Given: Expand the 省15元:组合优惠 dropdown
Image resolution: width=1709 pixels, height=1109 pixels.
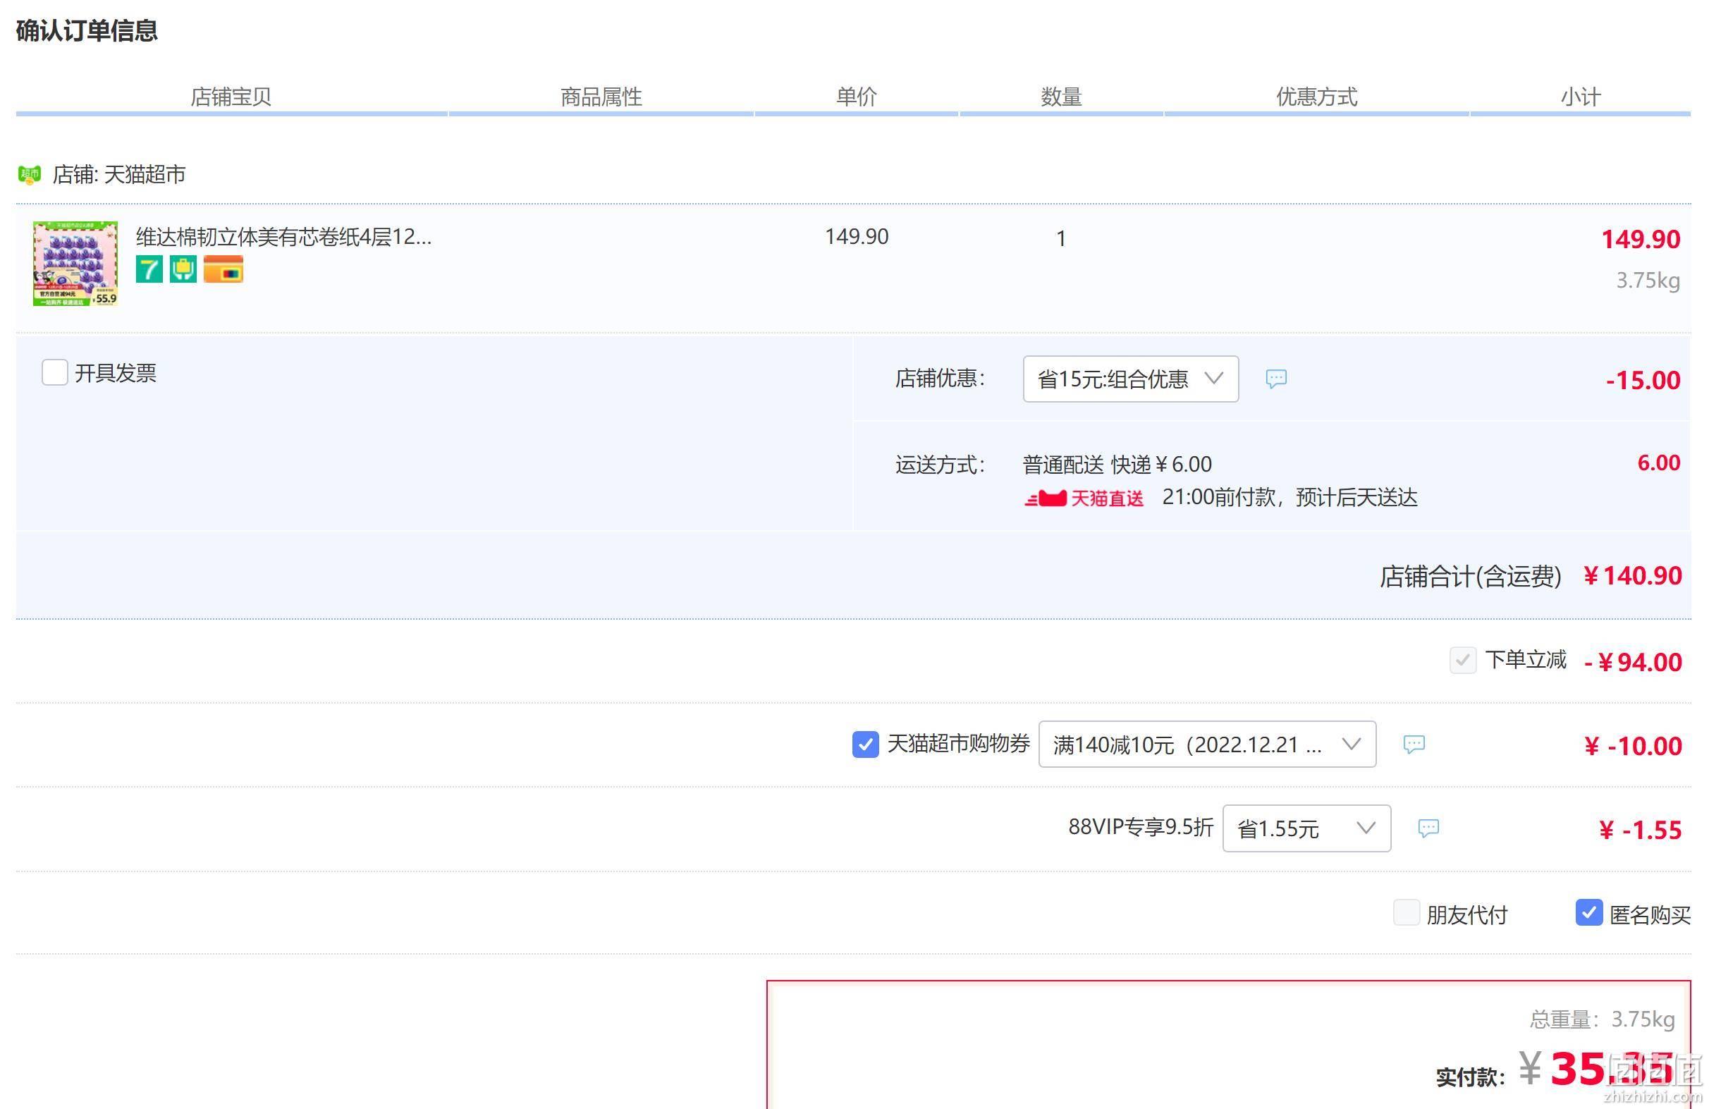Looking at the screenshot, I should point(1131,379).
